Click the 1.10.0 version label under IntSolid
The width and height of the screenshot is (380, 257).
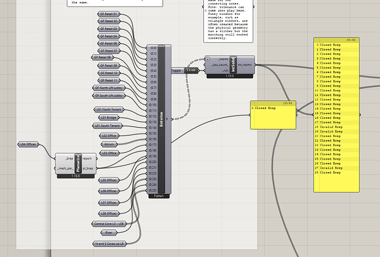click(x=230, y=76)
